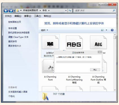Screen dimensions: 119x105
Task: Click the magnifier search icon
Action: pyautogui.click(x=114, y=10)
